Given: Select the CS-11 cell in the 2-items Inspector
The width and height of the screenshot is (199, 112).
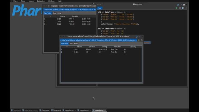Looking at the screenshot, I should [x=76, y=49].
